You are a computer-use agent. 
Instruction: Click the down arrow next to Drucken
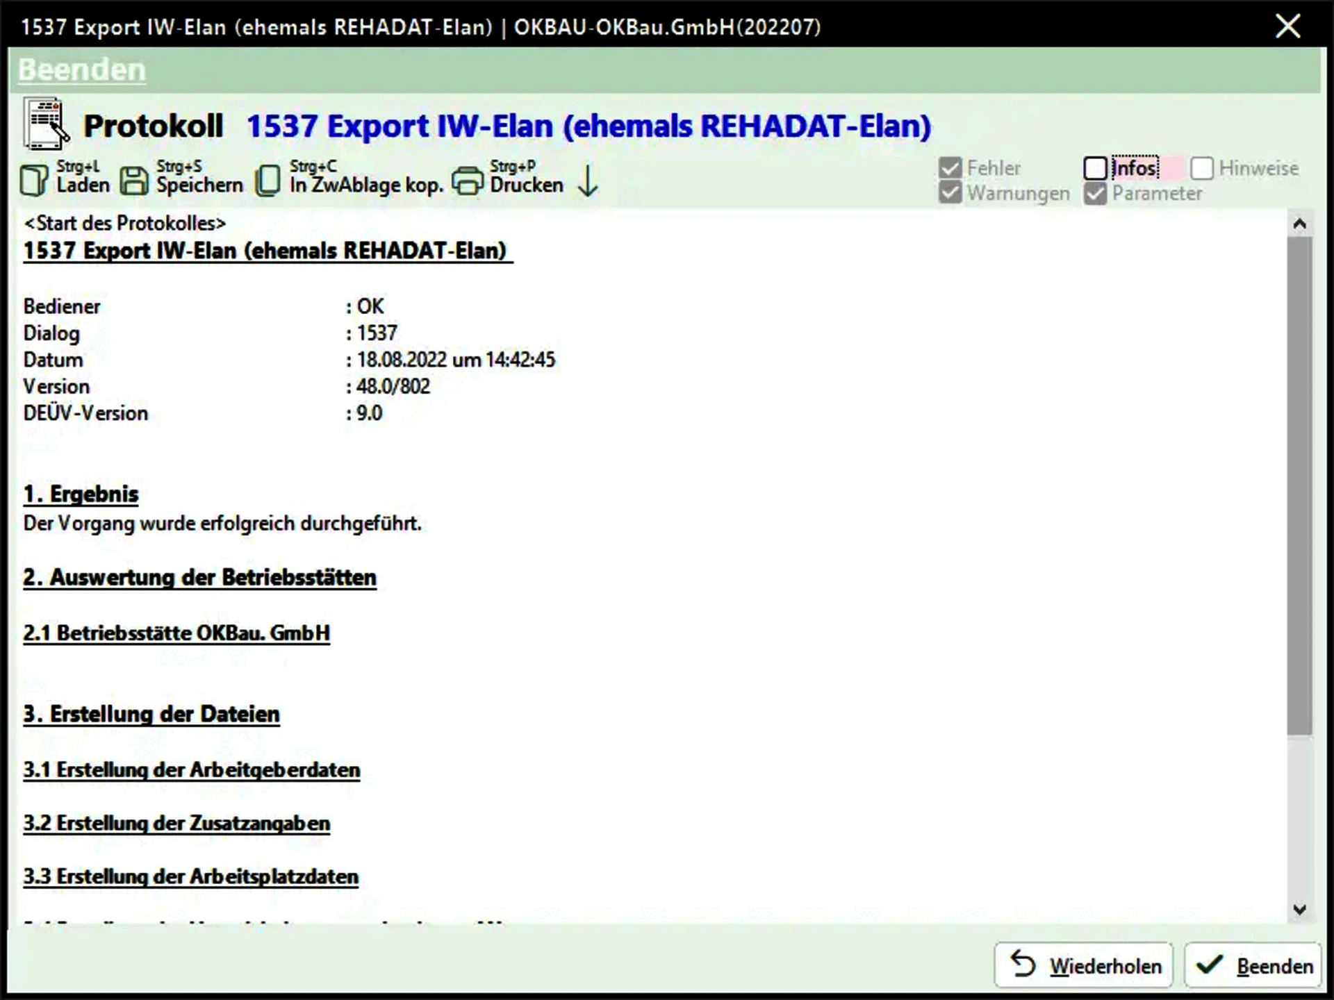tap(588, 181)
